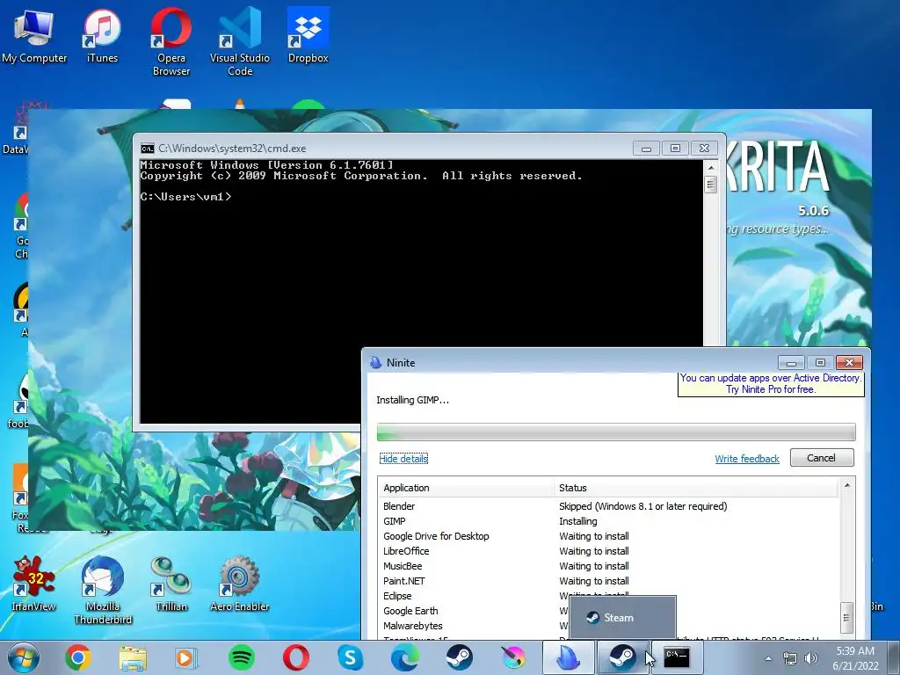
Task: Switch to the cmd.exe taskbar button
Action: (677, 657)
